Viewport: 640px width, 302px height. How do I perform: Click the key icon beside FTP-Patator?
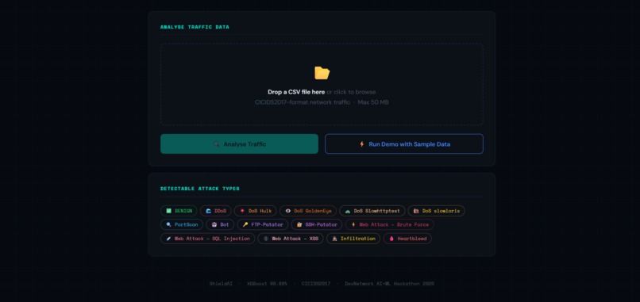(245, 224)
